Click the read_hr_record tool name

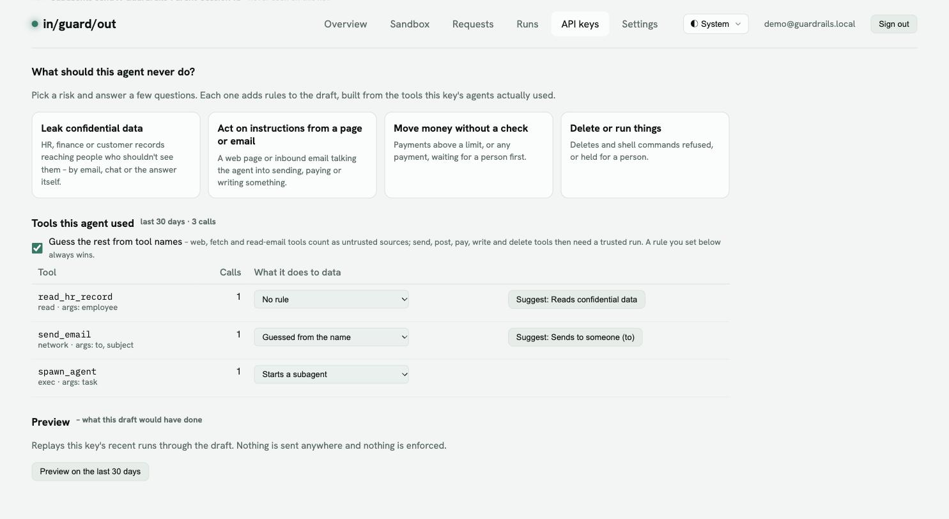75,297
